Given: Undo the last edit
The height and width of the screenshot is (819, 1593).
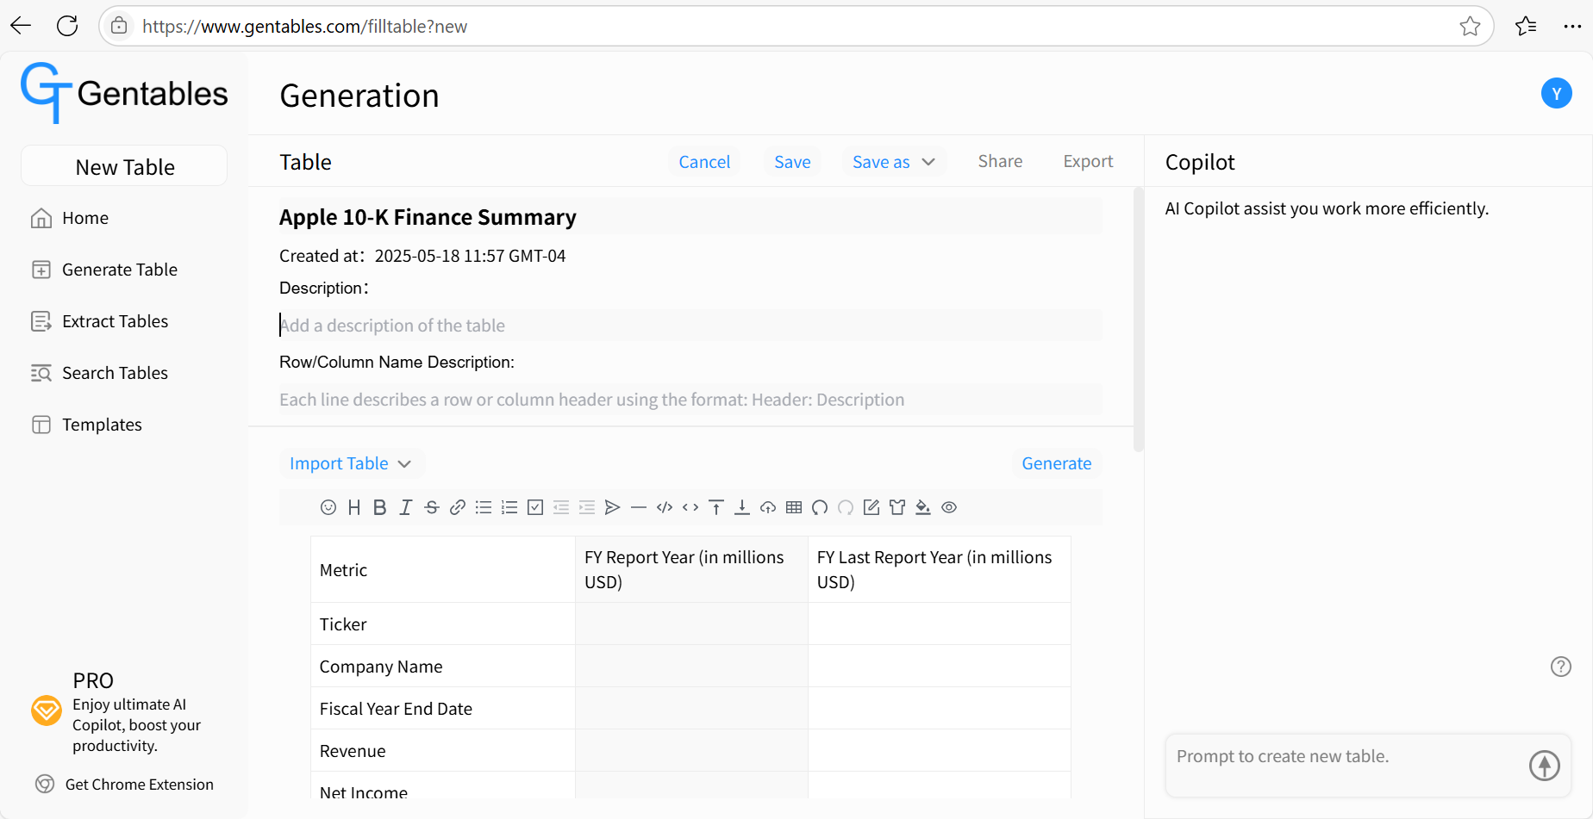Looking at the screenshot, I should pos(820,507).
